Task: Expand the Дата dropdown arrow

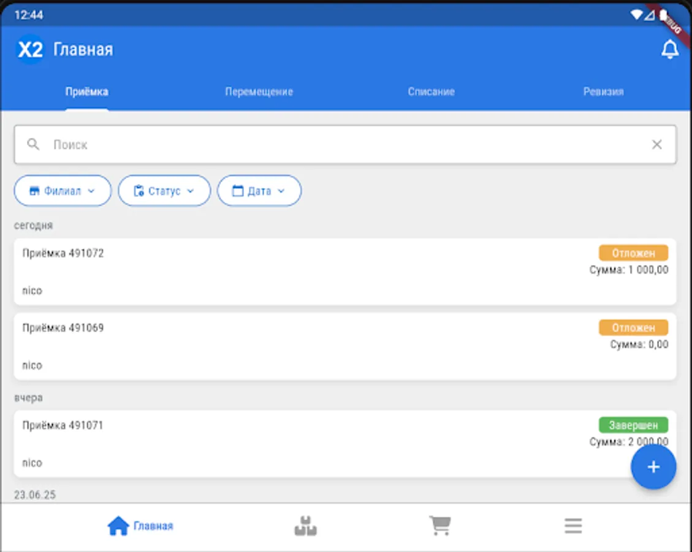Action: (281, 191)
